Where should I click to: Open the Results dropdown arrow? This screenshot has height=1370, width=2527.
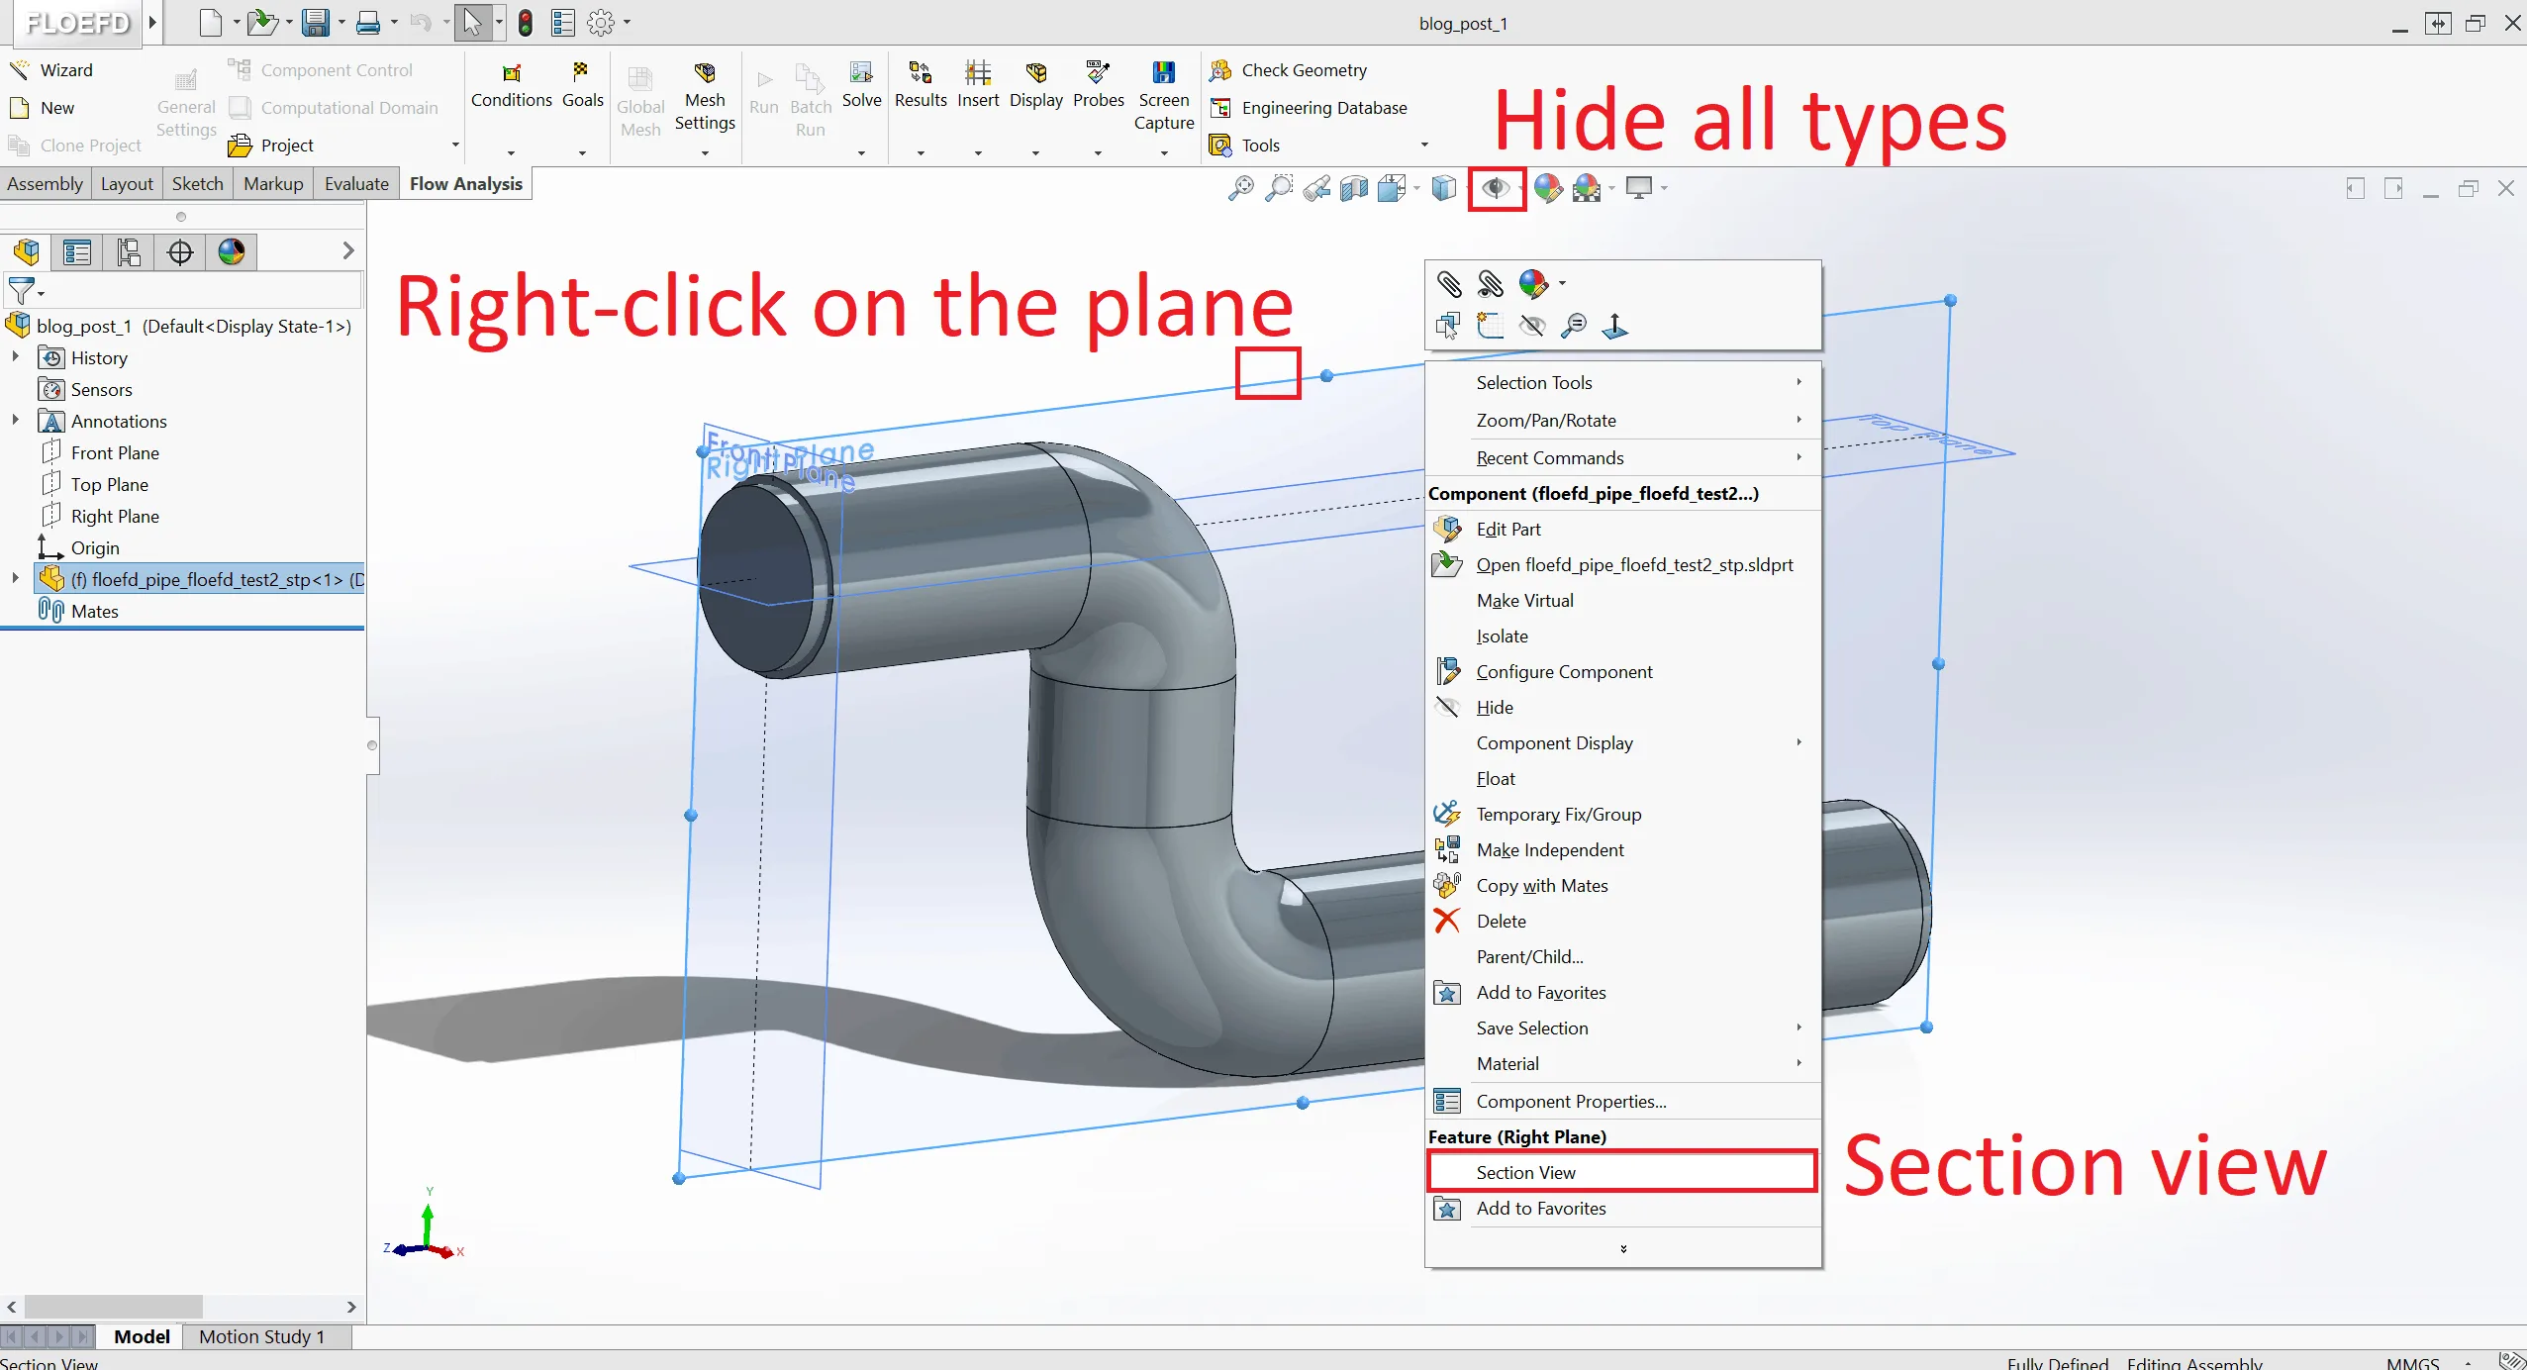tap(921, 153)
